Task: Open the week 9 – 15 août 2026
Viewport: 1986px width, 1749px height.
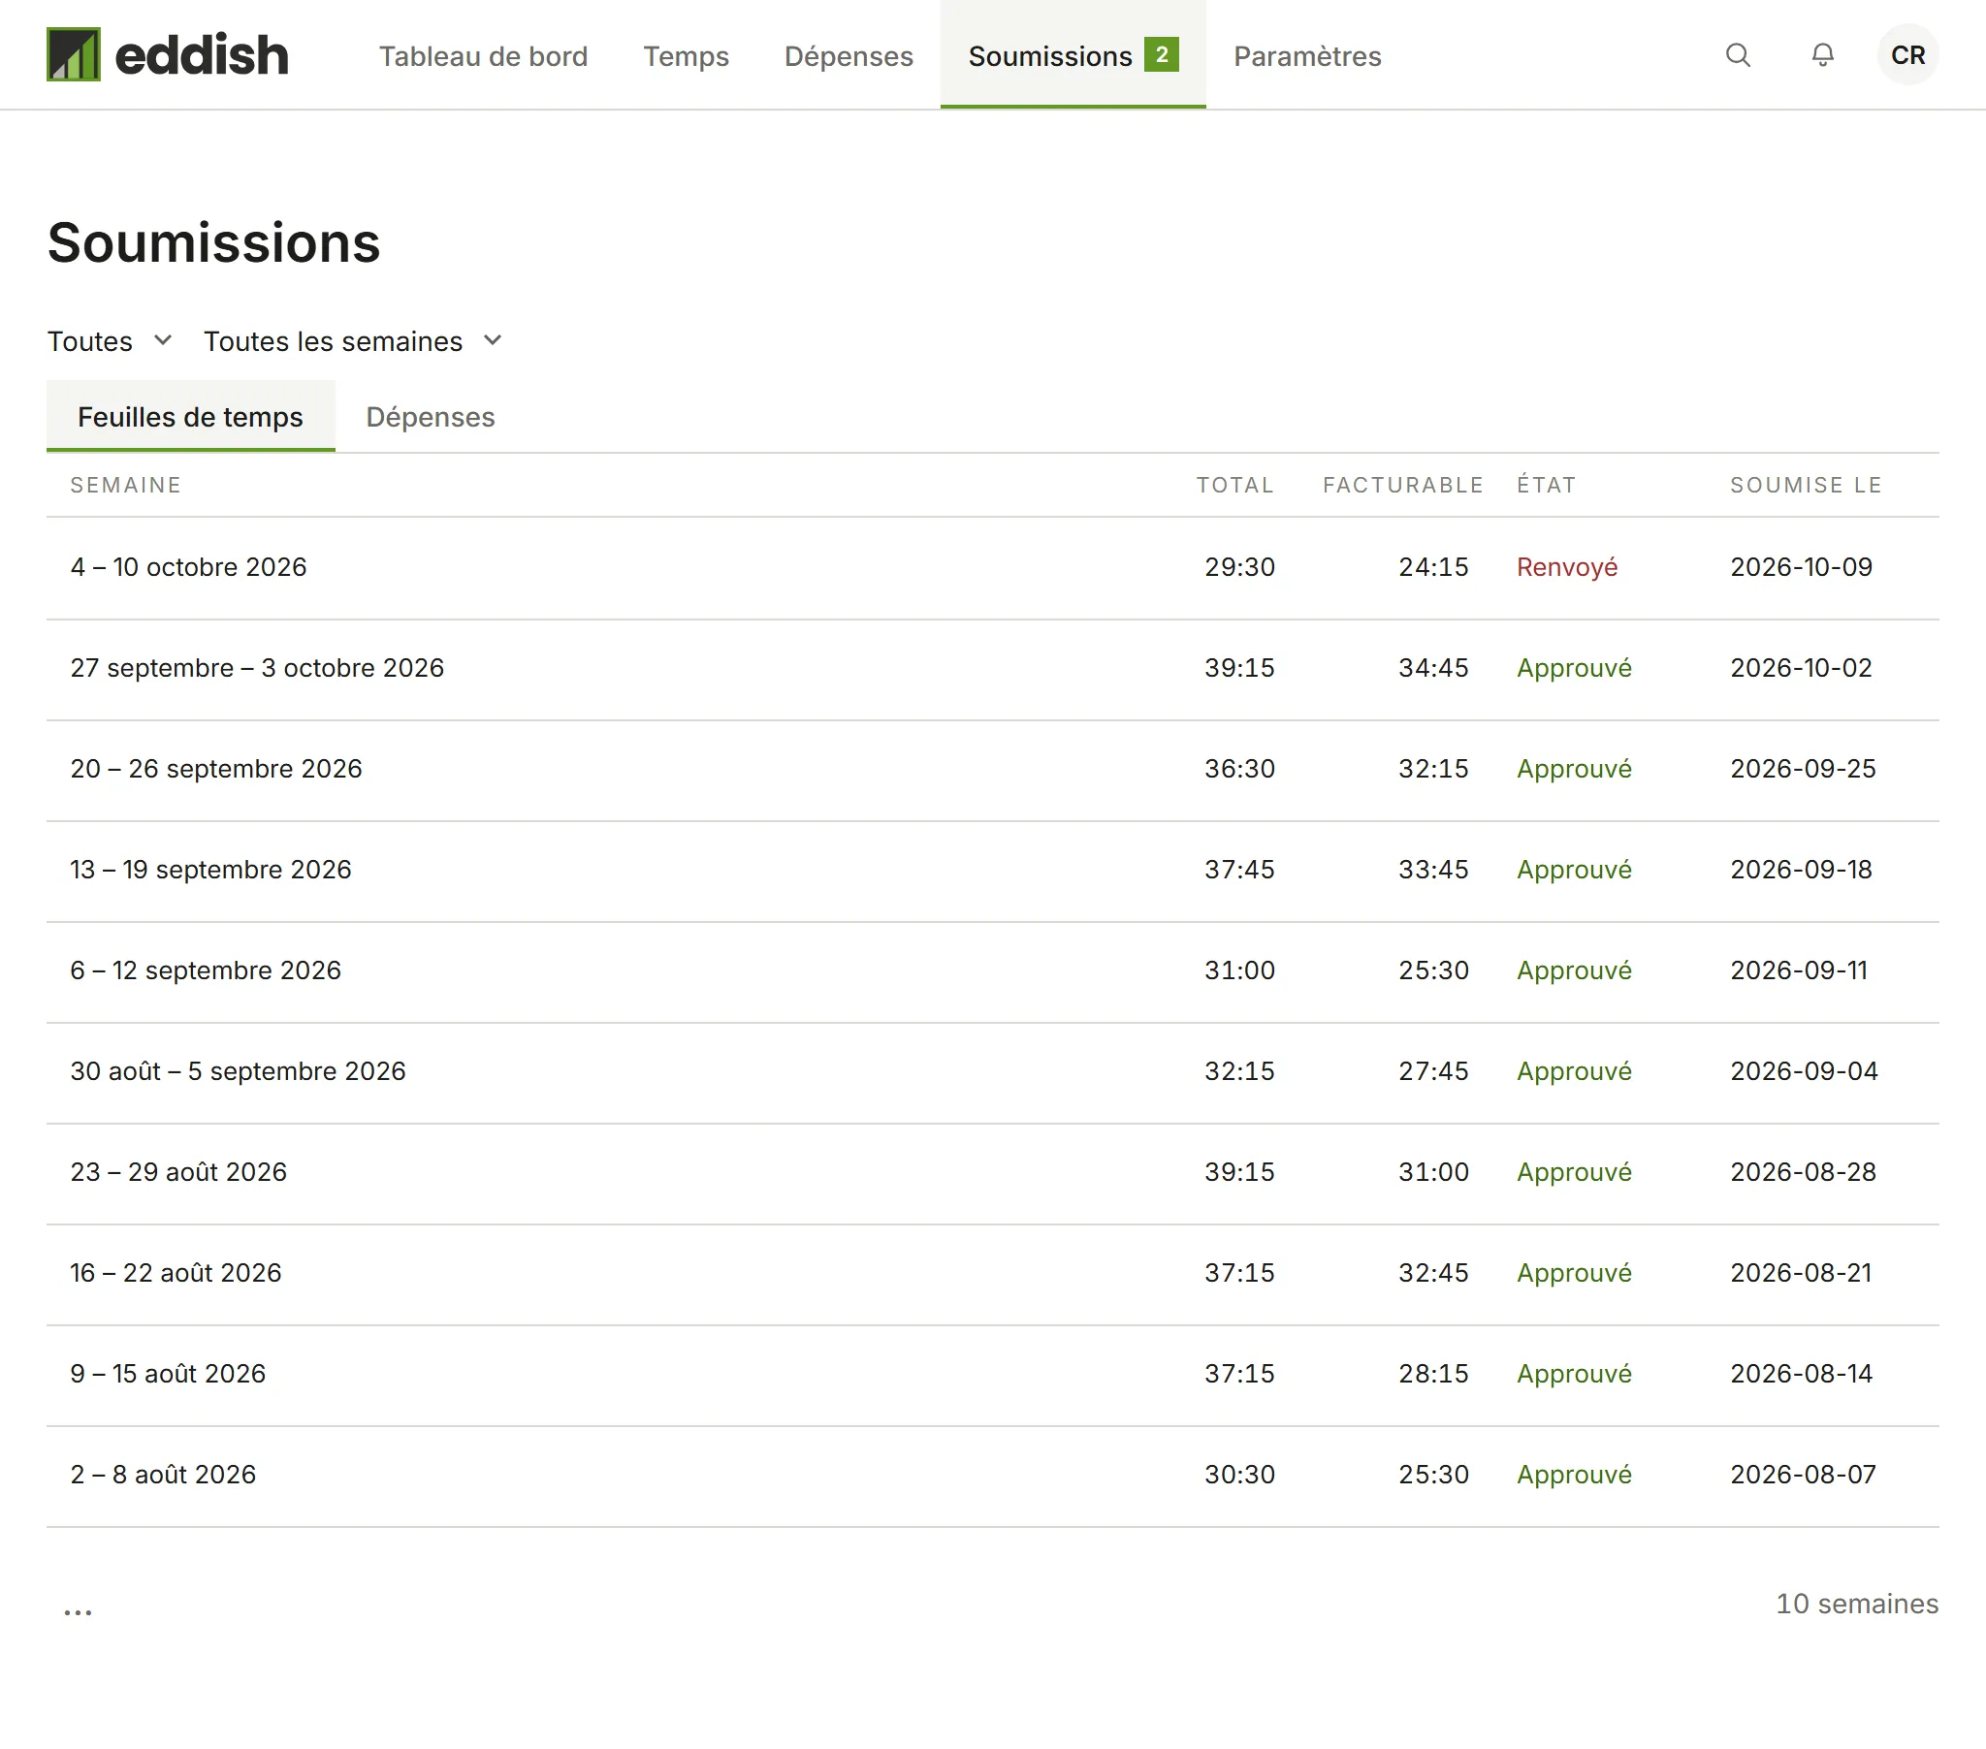Action: (992, 1376)
